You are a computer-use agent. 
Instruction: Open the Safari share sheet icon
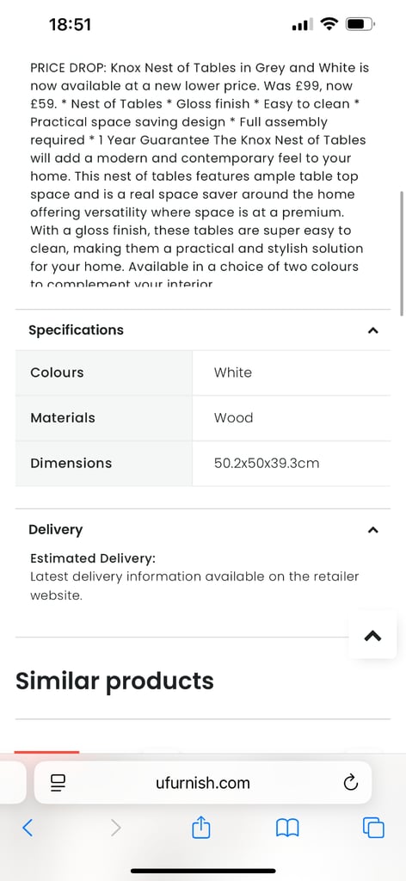pos(201,827)
